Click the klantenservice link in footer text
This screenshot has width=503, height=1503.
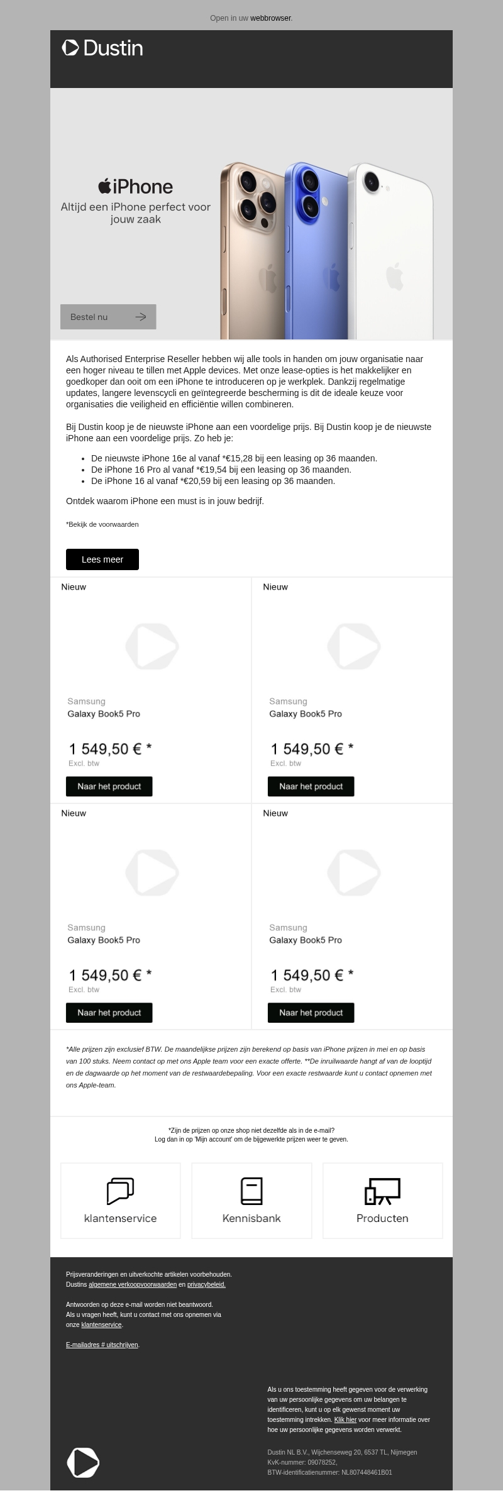(x=101, y=1324)
